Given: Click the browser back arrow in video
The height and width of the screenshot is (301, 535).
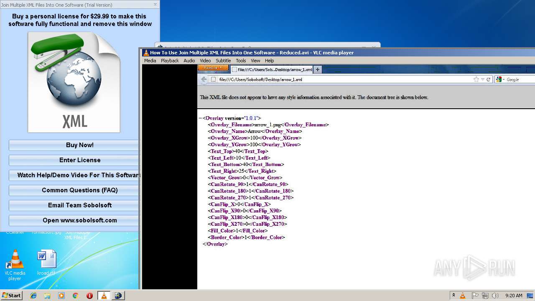Looking at the screenshot, I should [204, 79].
